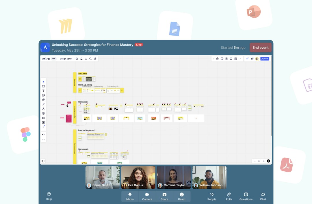This screenshot has width=312, height=204.
Task: Click the video thumbnail under Start Here
Action: pos(89,79)
